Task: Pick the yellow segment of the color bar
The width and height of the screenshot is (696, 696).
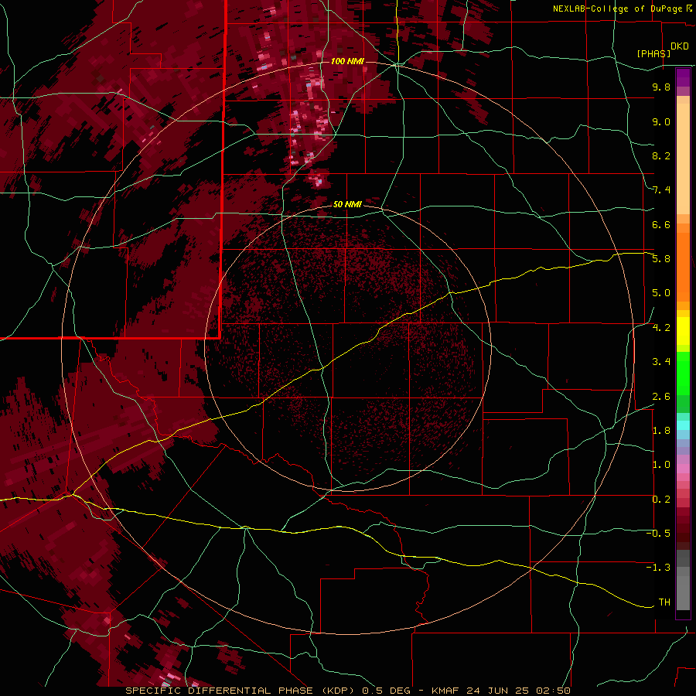Action: tap(683, 331)
